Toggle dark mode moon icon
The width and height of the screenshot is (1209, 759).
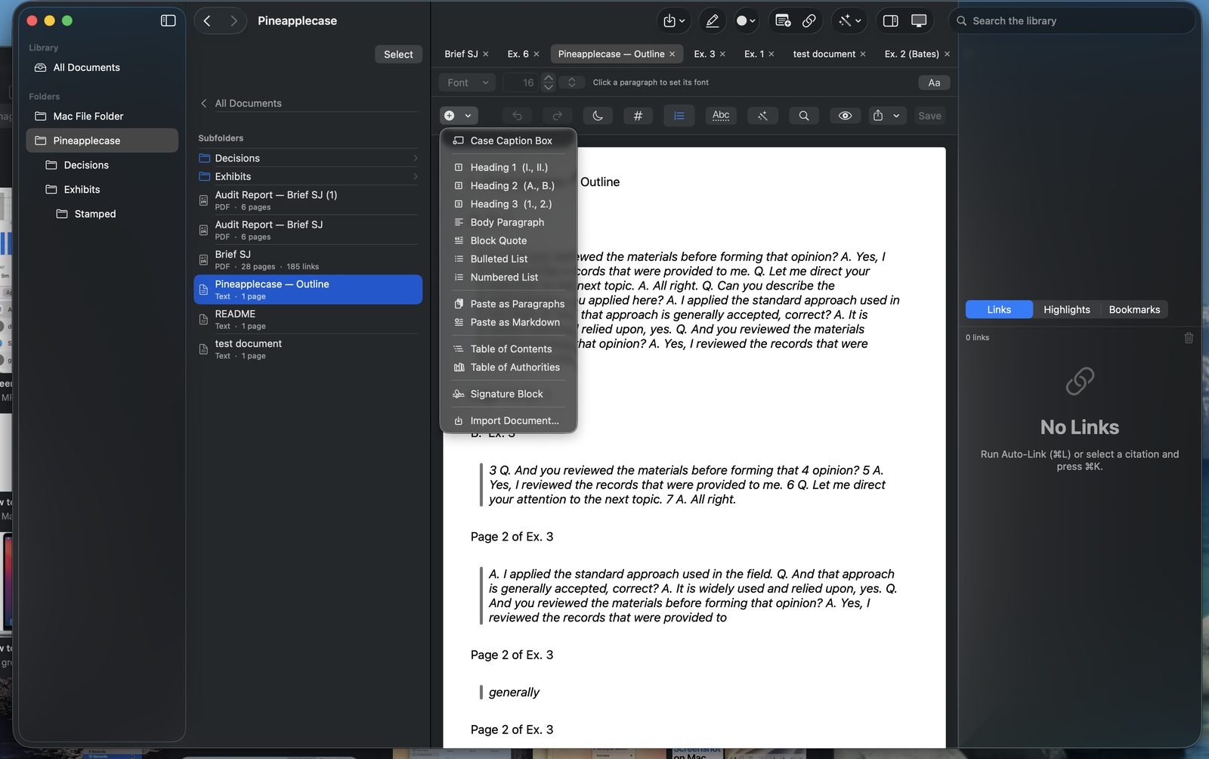598,116
